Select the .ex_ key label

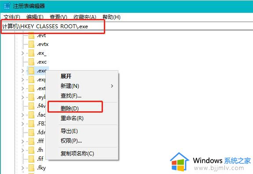(x=42, y=53)
